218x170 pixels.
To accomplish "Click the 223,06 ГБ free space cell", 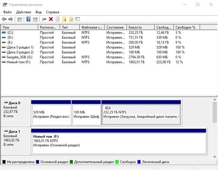I will 163,62.
